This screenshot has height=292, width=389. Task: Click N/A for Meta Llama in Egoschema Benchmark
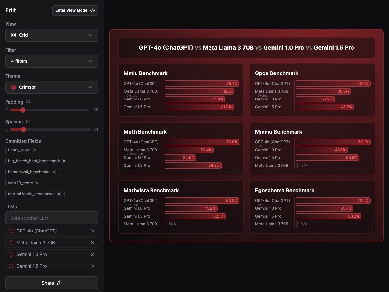304,224
